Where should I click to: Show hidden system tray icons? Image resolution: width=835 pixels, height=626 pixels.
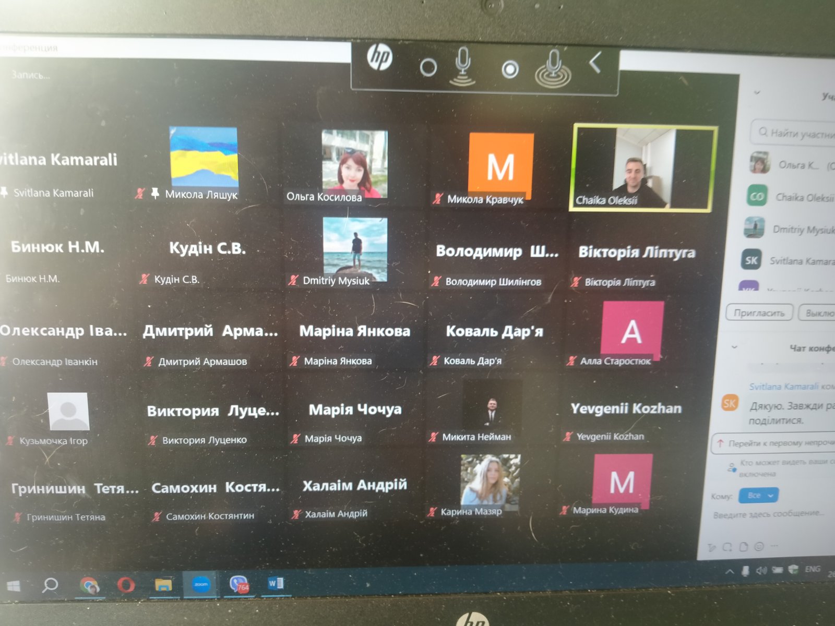coord(730,572)
